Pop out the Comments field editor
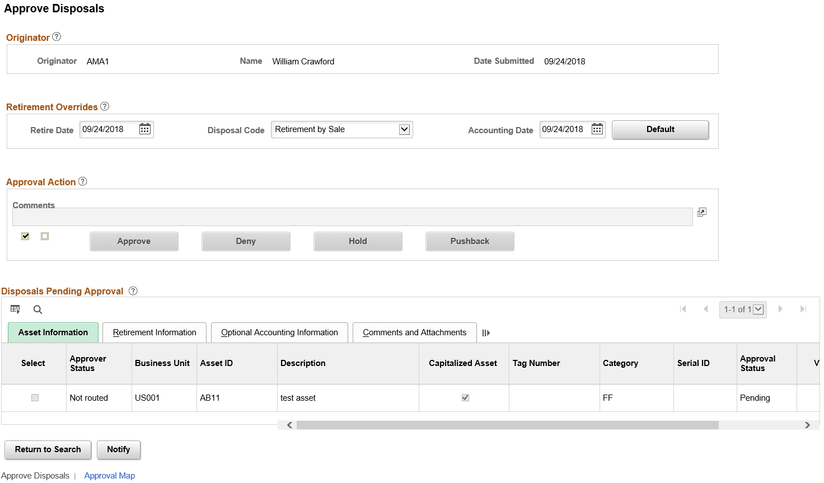 pos(702,212)
